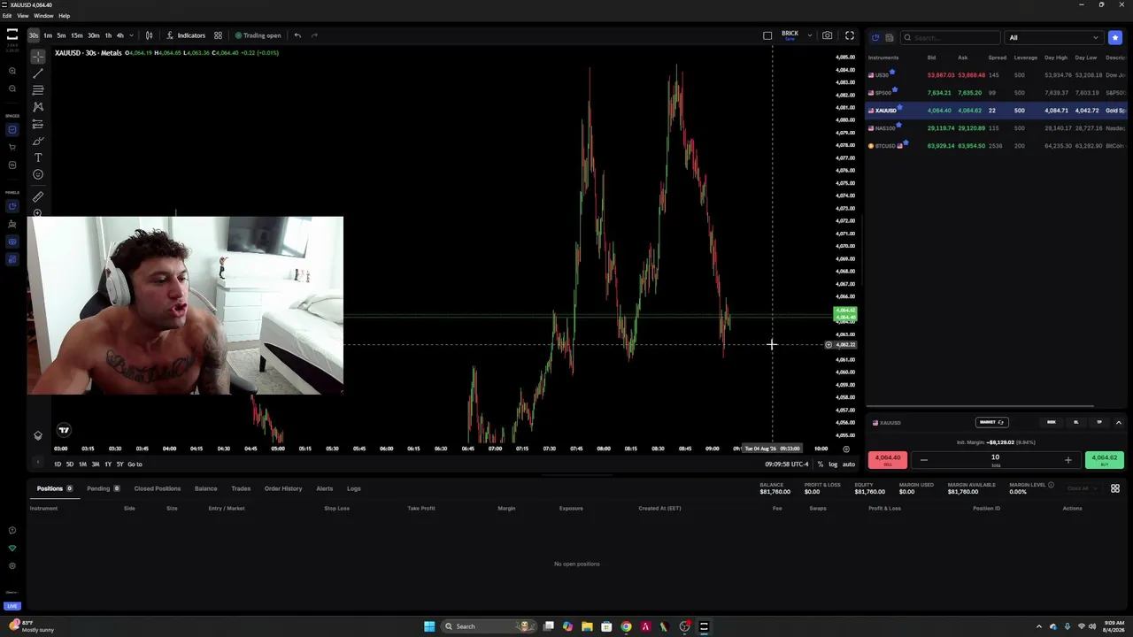Toggle favorite star for NAS100
The image size is (1133, 637).
point(898,125)
